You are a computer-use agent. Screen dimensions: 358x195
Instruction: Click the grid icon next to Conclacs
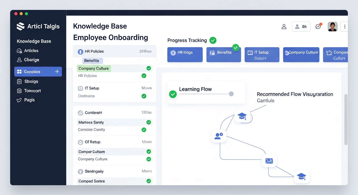(20, 71)
